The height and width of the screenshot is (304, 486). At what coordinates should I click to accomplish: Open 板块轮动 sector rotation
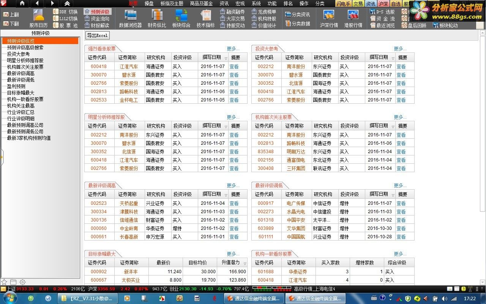(x=445, y=25)
